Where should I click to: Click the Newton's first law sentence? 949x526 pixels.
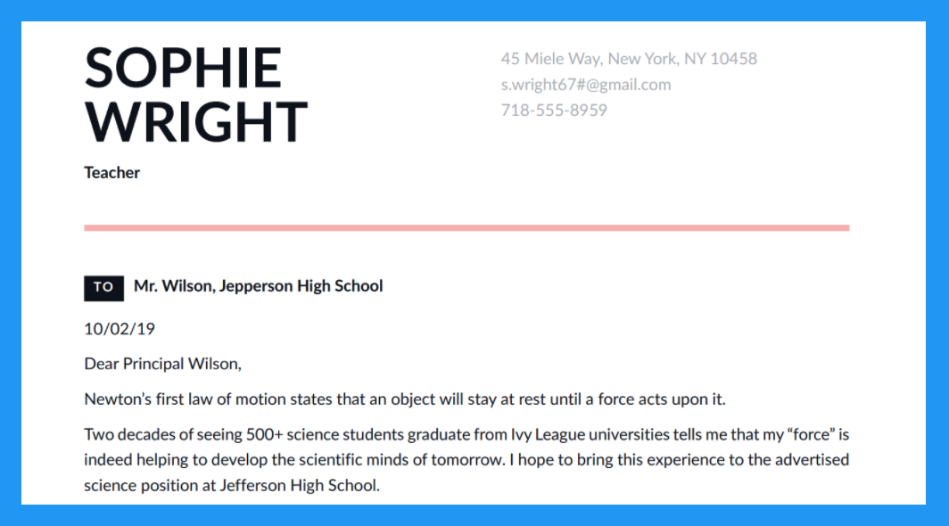click(x=405, y=399)
